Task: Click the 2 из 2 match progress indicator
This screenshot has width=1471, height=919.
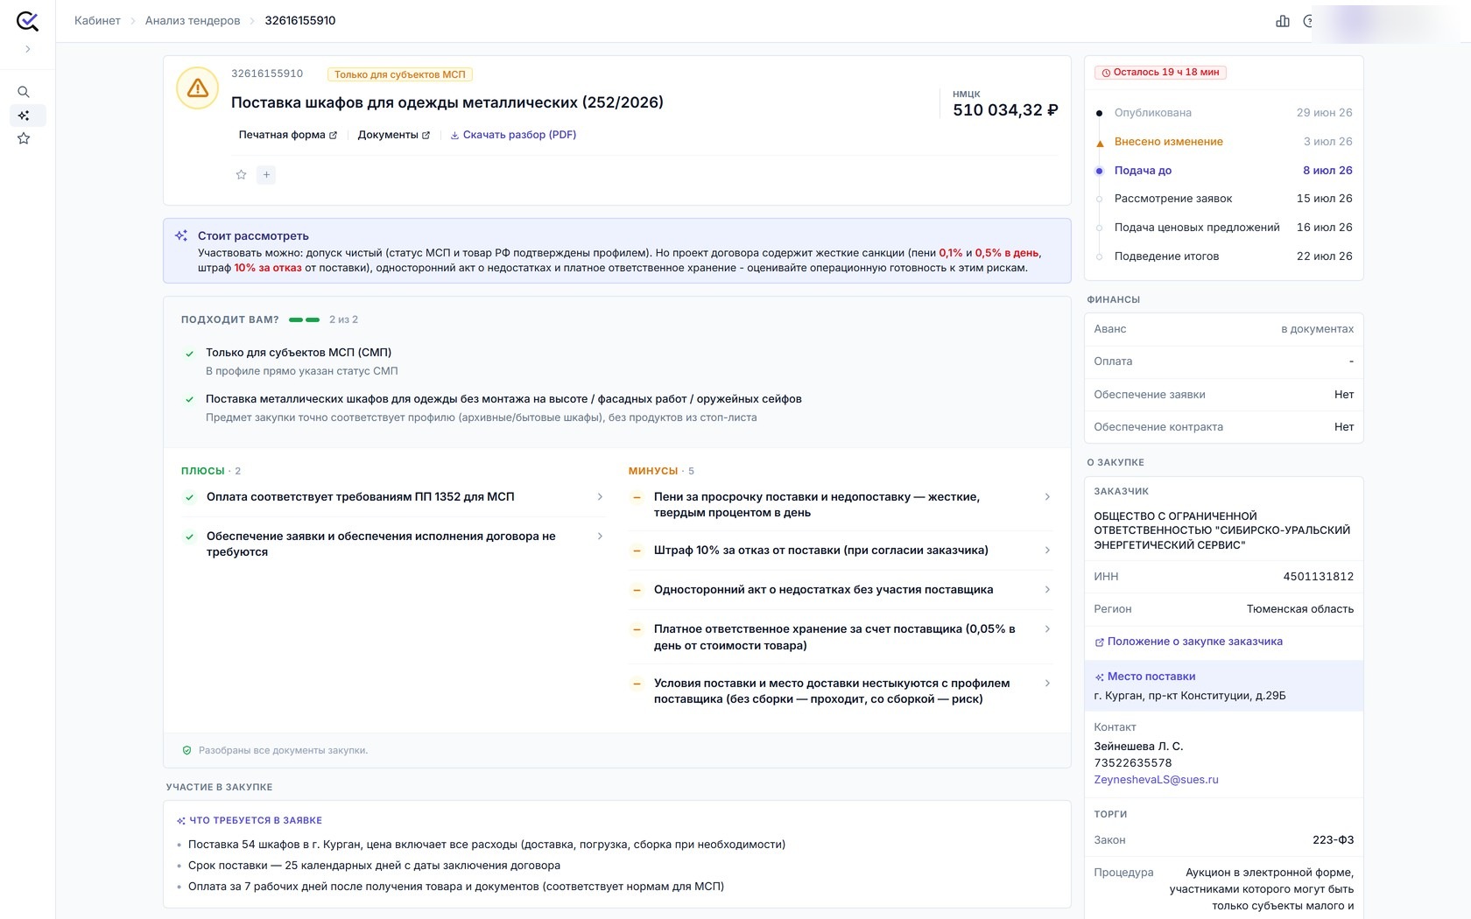Action: 323,319
